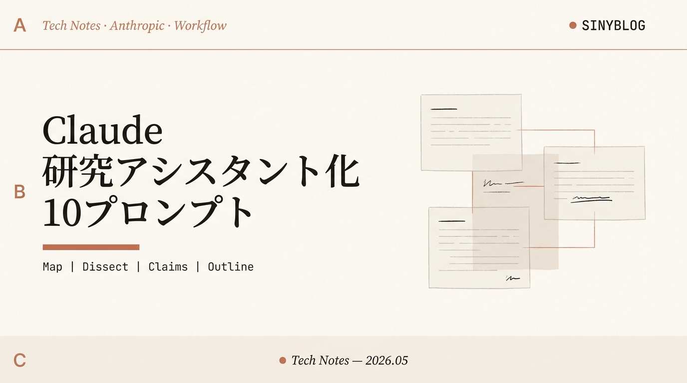Click the orange dot beside SINYBLOG
This screenshot has height=383, width=687.
573,25
